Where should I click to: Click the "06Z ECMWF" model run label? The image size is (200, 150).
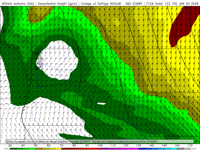pos(134,3)
